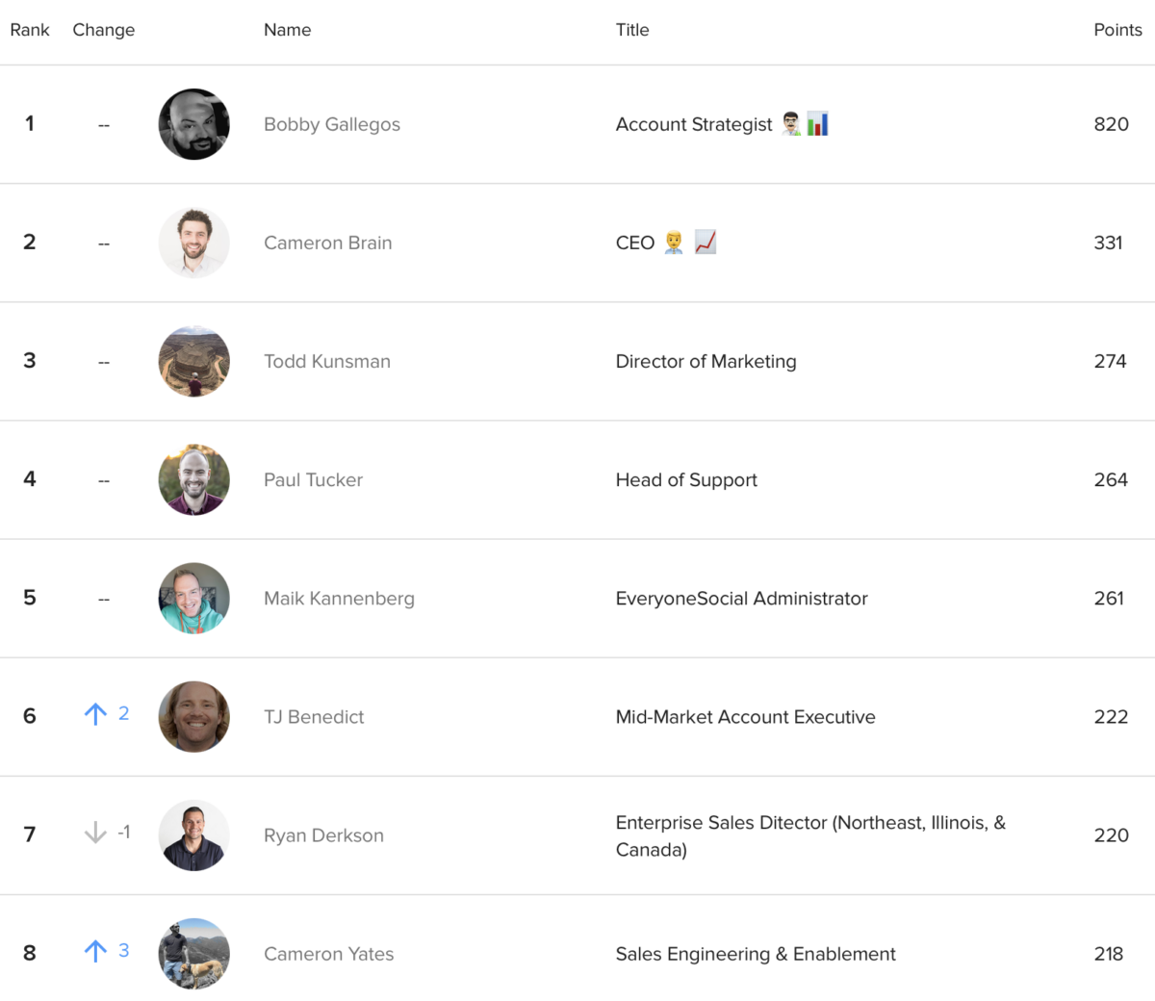Click TJ Benedict's upward rank change arrow
The width and height of the screenshot is (1155, 1001).
coord(95,714)
